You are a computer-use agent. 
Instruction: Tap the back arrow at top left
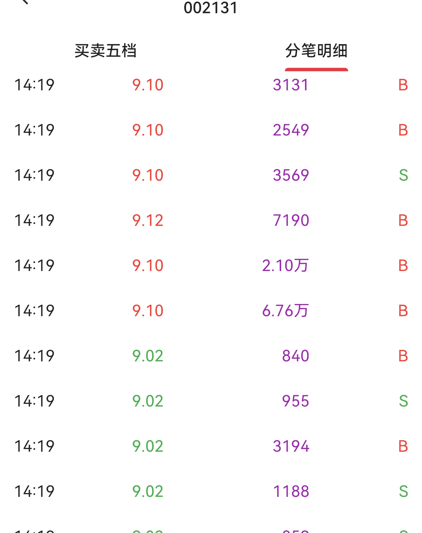pos(24,1)
